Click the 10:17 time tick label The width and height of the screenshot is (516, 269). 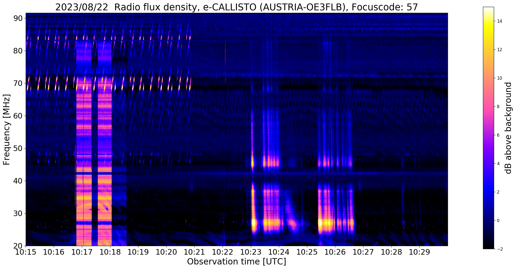[x=82, y=252]
